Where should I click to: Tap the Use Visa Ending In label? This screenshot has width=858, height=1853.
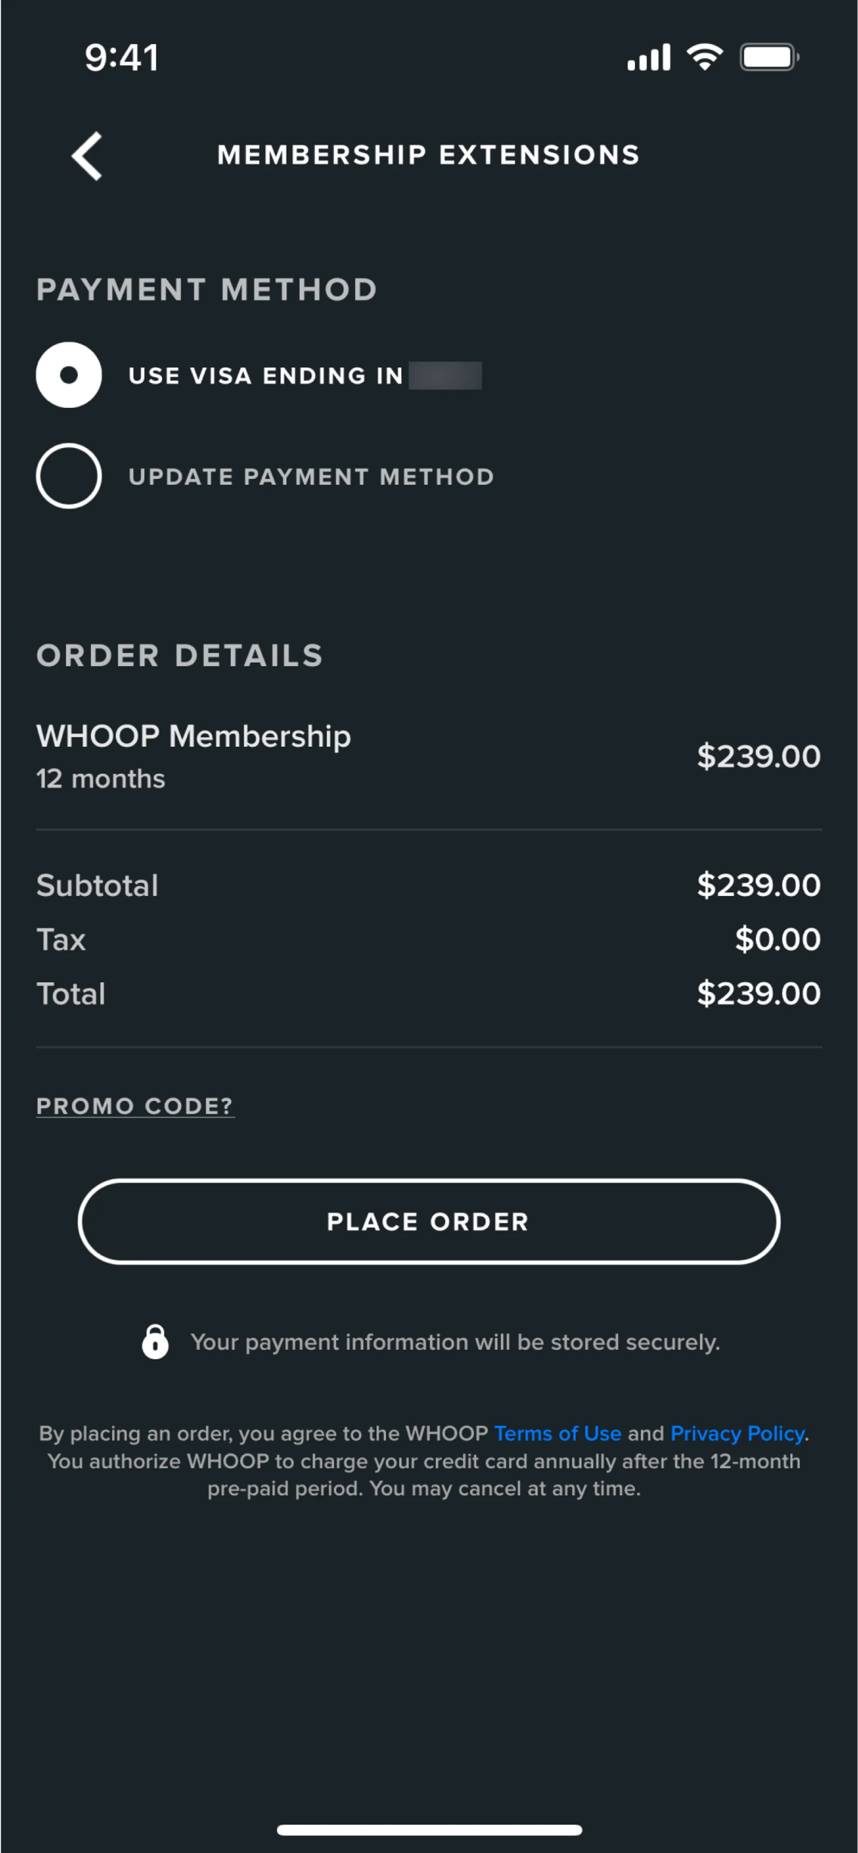(x=265, y=376)
